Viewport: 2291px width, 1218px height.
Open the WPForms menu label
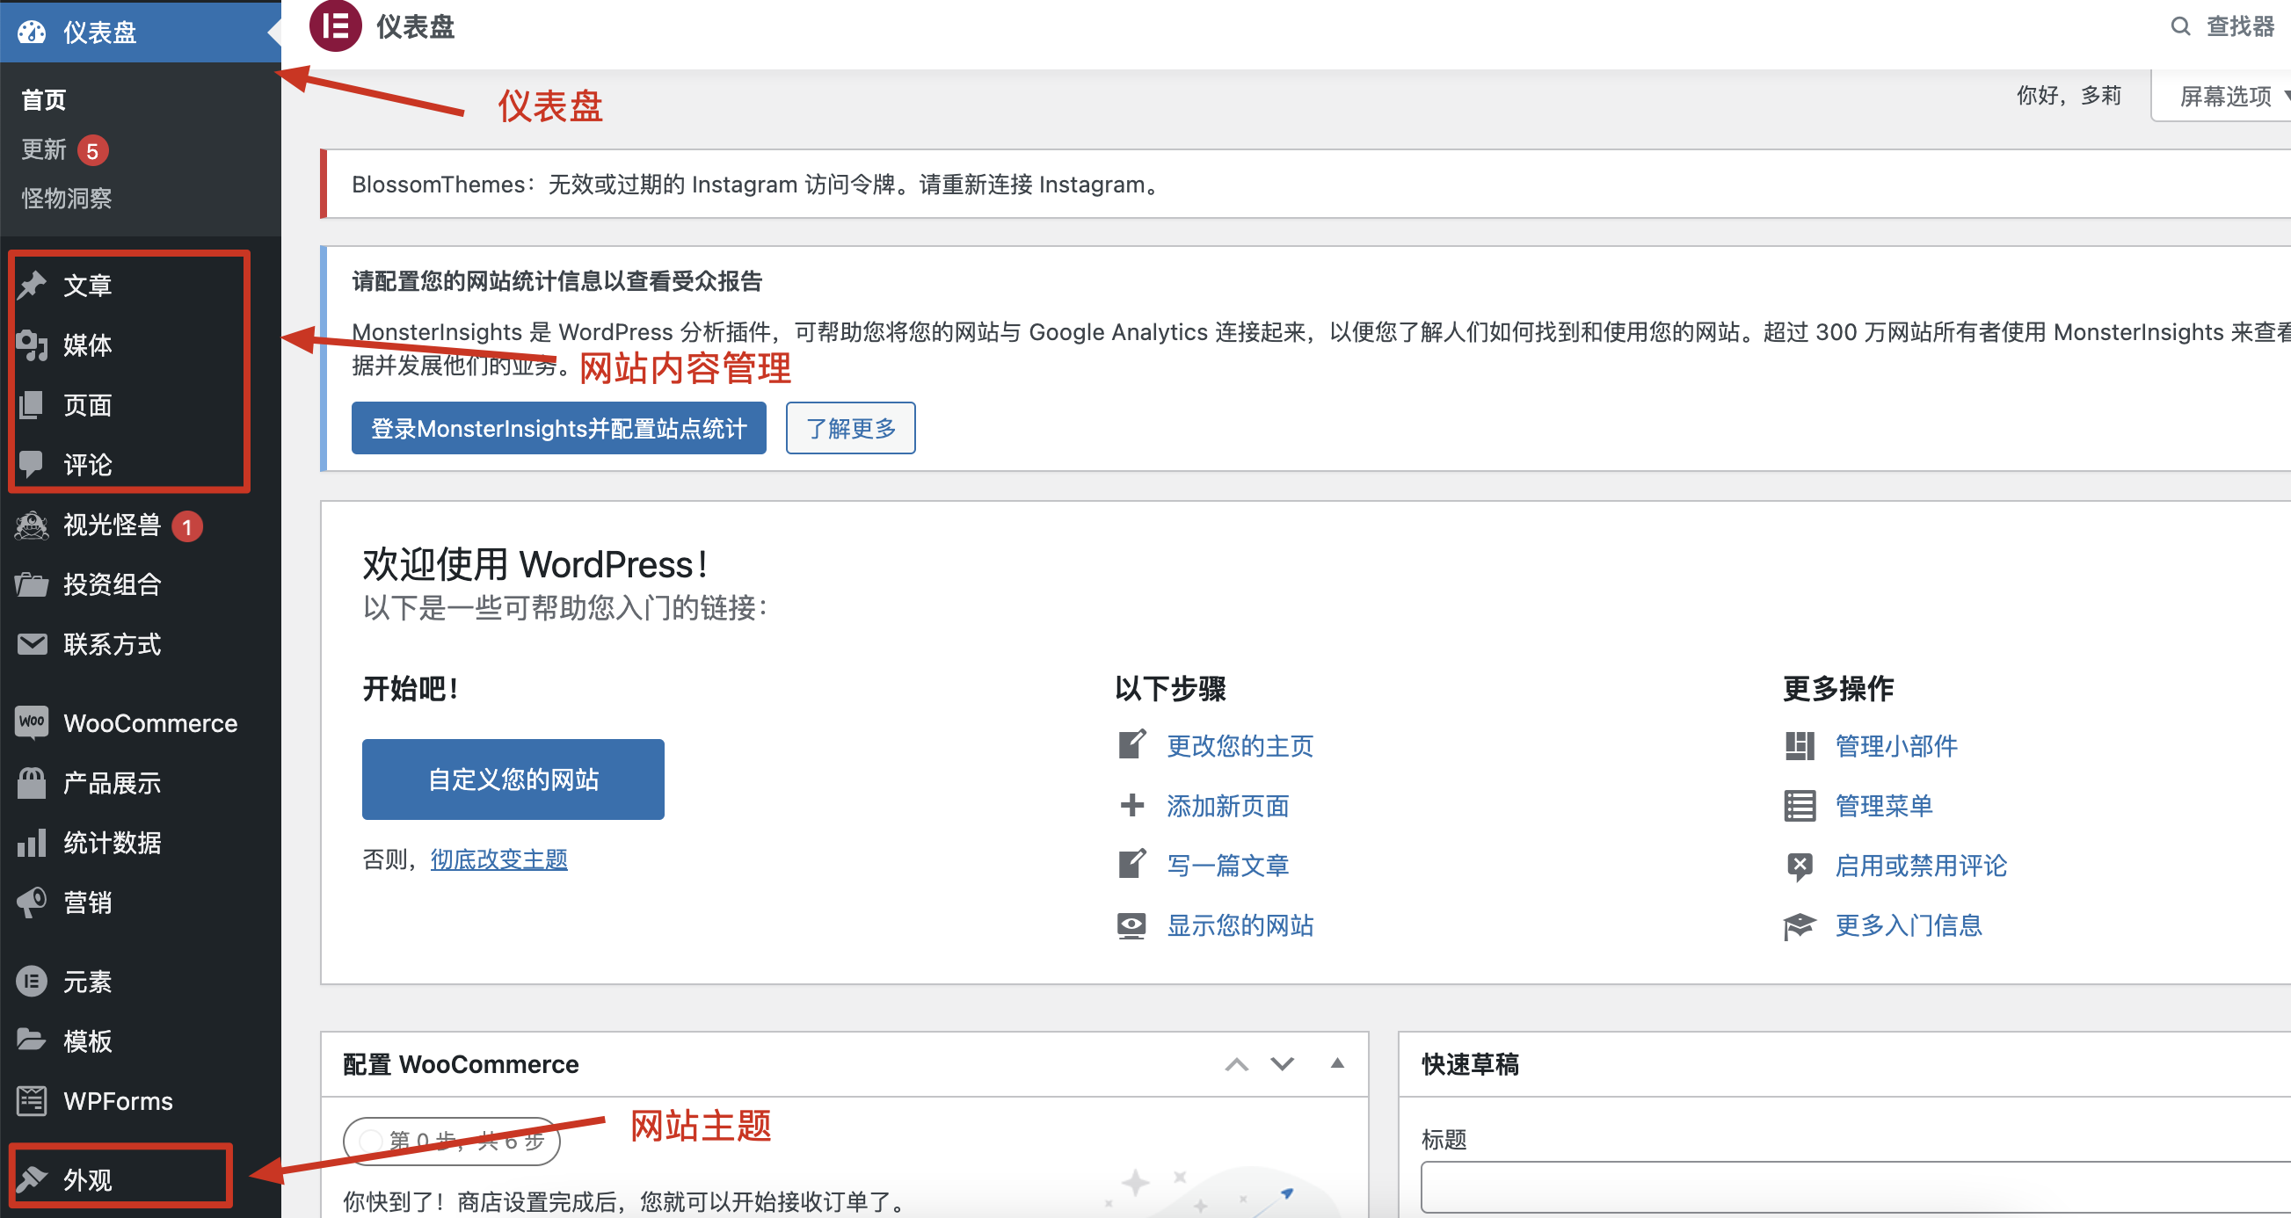[x=119, y=1100]
